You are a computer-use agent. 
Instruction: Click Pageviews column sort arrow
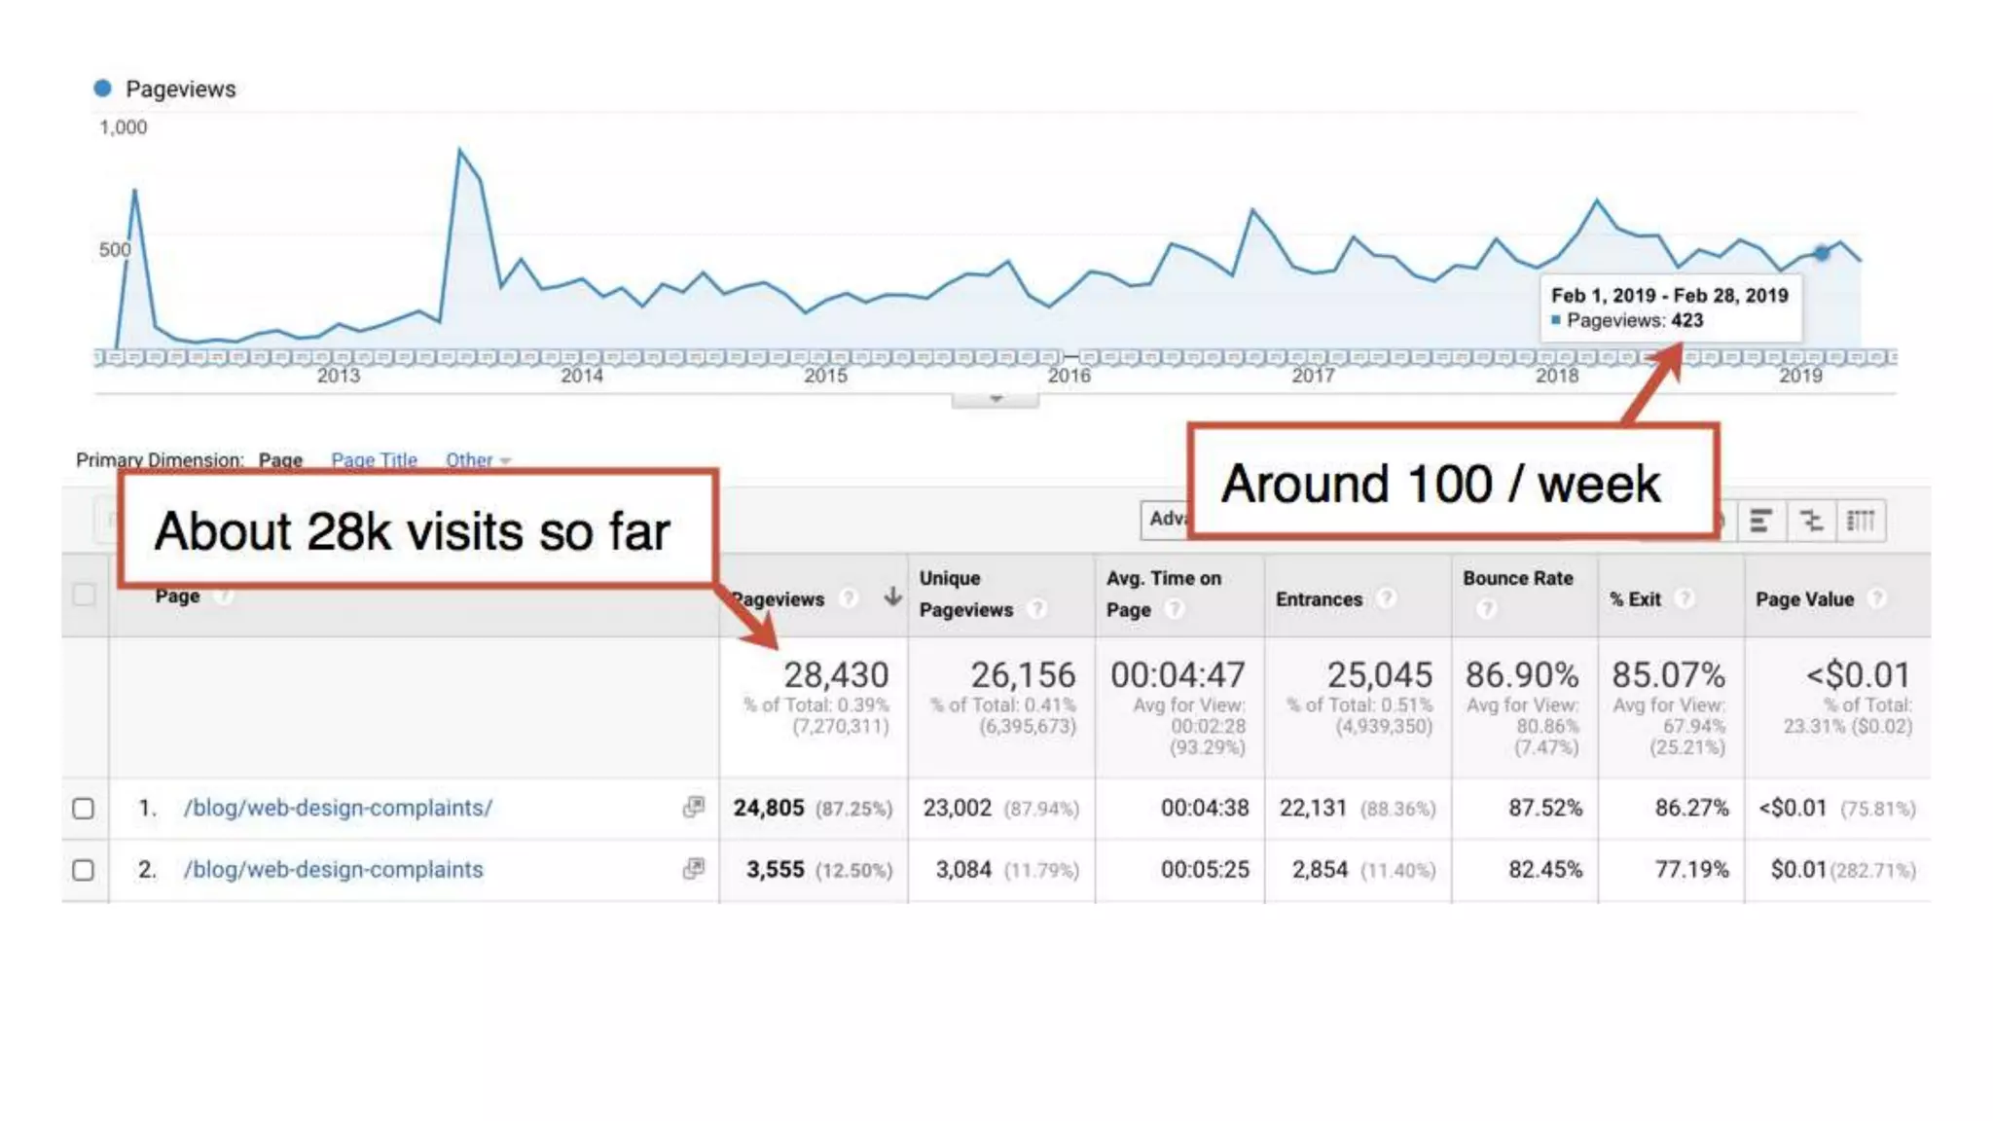tap(891, 597)
